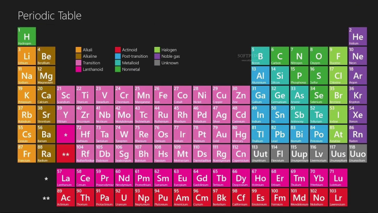The width and height of the screenshot is (378, 213).
Task: Click the Lanthanoid magenta legend swatch
Action: tap(78, 69)
